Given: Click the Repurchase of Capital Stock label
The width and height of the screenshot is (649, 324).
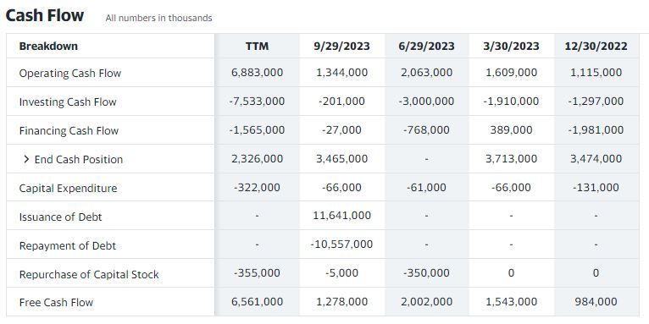Looking at the screenshot, I should (89, 274).
